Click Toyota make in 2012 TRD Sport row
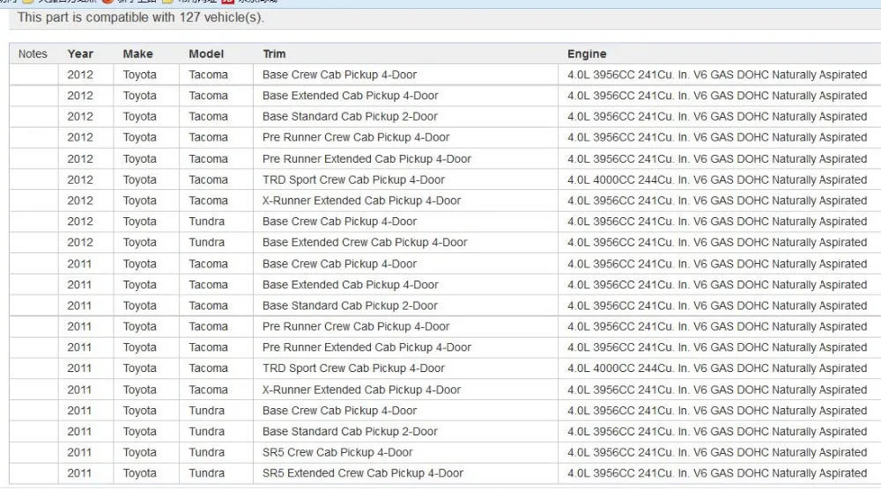Viewport: 881px width, 489px height. [x=139, y=179]
